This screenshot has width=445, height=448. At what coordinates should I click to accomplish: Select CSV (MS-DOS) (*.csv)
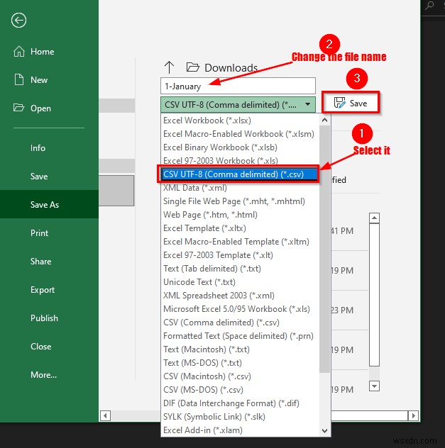point(240,389)
